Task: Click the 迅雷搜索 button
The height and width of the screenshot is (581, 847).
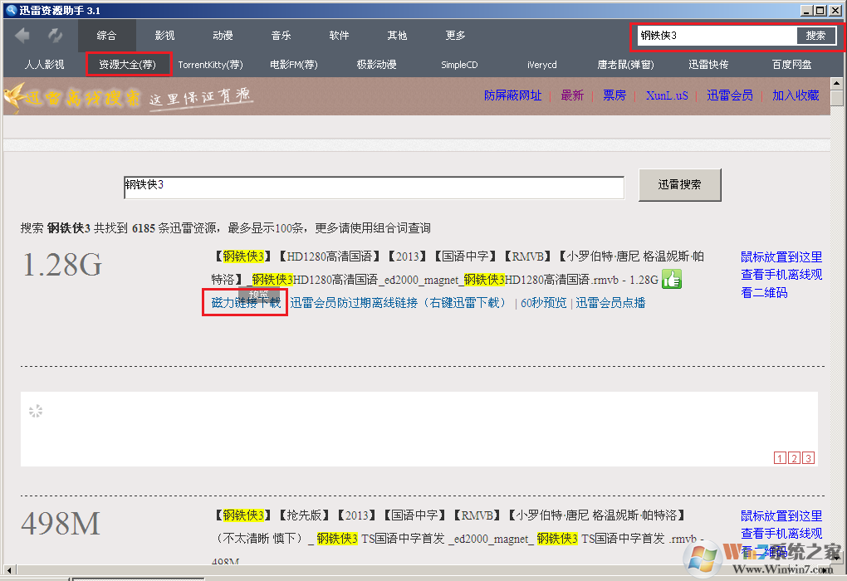Action: 679,183
